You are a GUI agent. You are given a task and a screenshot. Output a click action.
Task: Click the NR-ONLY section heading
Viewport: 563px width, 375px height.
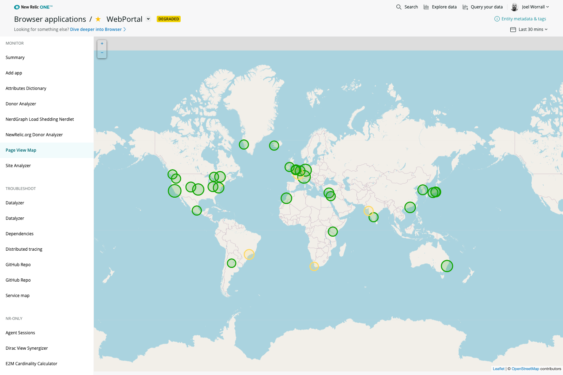[x=14, y=318]
